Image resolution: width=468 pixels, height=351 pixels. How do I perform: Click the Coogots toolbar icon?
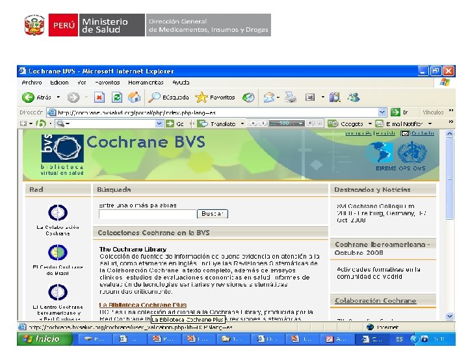point(333,123)
